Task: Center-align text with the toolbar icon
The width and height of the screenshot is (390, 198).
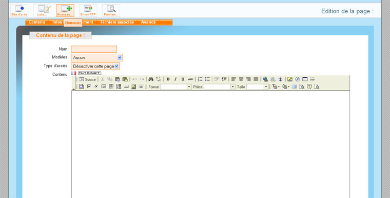Action: [241, 79]
